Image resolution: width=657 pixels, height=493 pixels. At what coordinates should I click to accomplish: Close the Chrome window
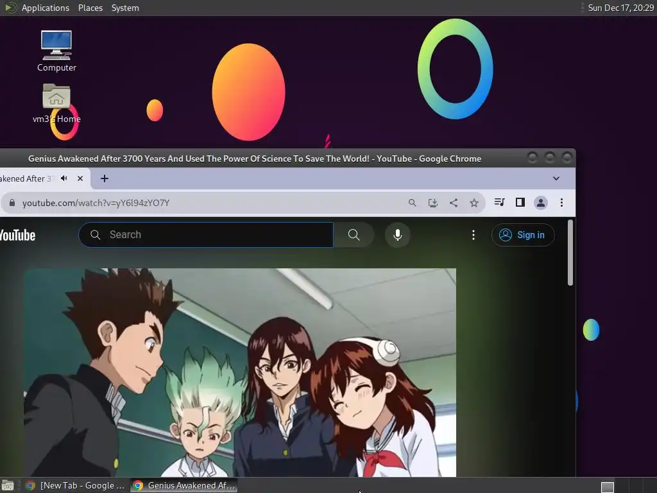pos(567,158)
